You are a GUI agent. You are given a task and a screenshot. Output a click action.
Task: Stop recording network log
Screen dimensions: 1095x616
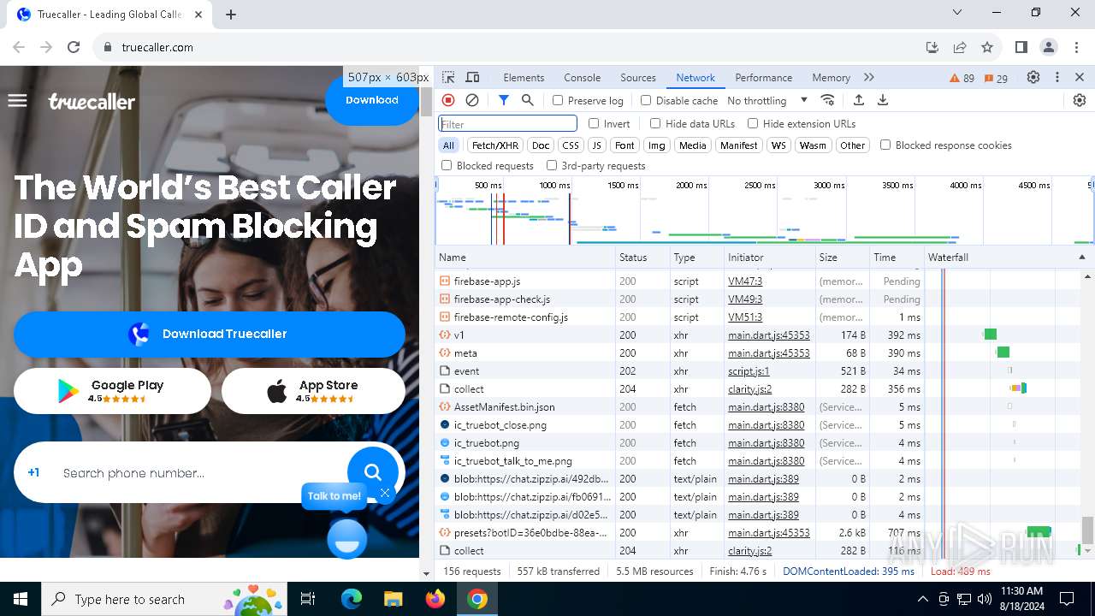tap(448, 100)
